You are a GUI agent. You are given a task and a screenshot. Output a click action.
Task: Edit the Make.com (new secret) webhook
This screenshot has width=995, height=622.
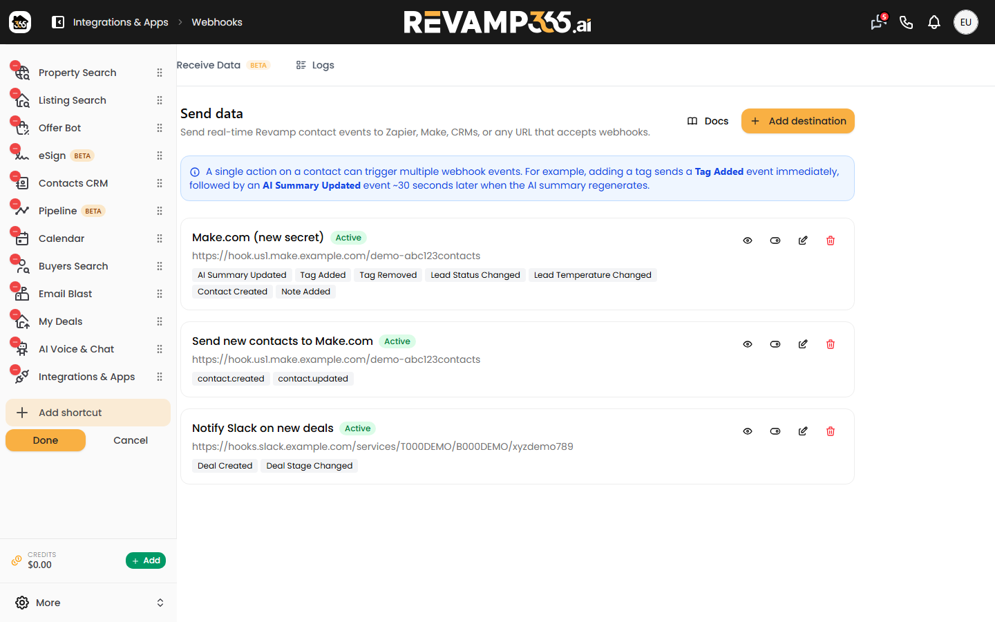803,241
